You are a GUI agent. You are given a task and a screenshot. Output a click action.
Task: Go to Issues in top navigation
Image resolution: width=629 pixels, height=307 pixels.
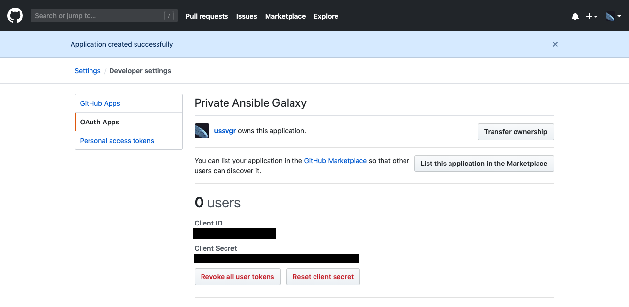(247, 16)
